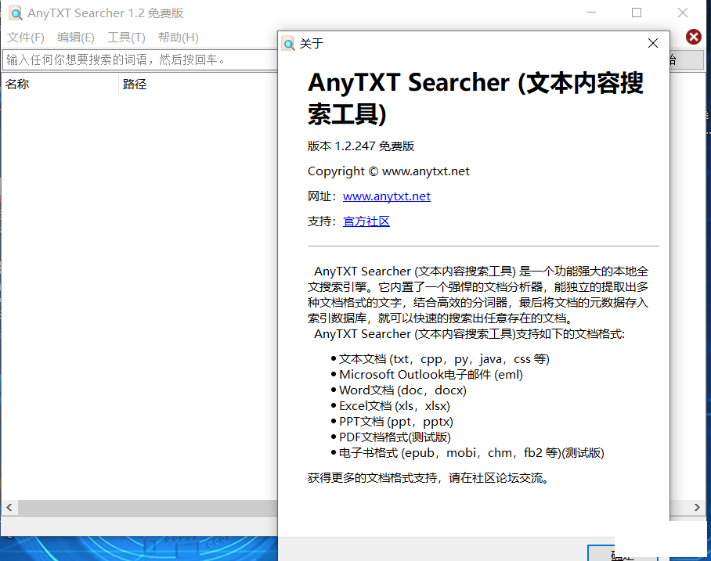Minimize the AnyTXT Searcher main window

pos(591,13)
